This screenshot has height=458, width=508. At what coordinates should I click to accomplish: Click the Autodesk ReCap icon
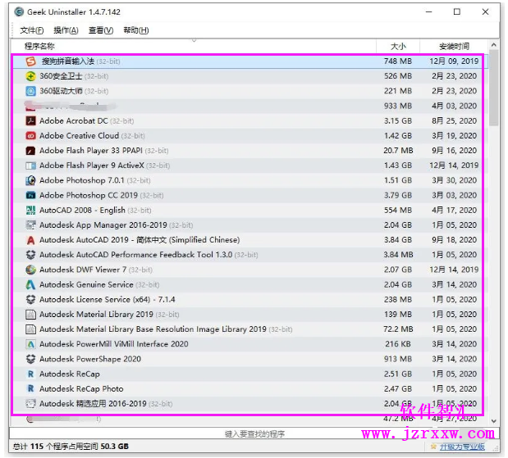click(30, 374)
